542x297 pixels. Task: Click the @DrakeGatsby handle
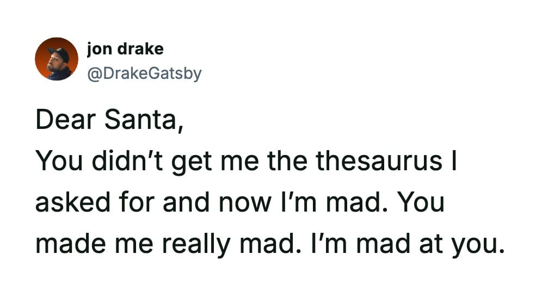click(x=144, y=73)
